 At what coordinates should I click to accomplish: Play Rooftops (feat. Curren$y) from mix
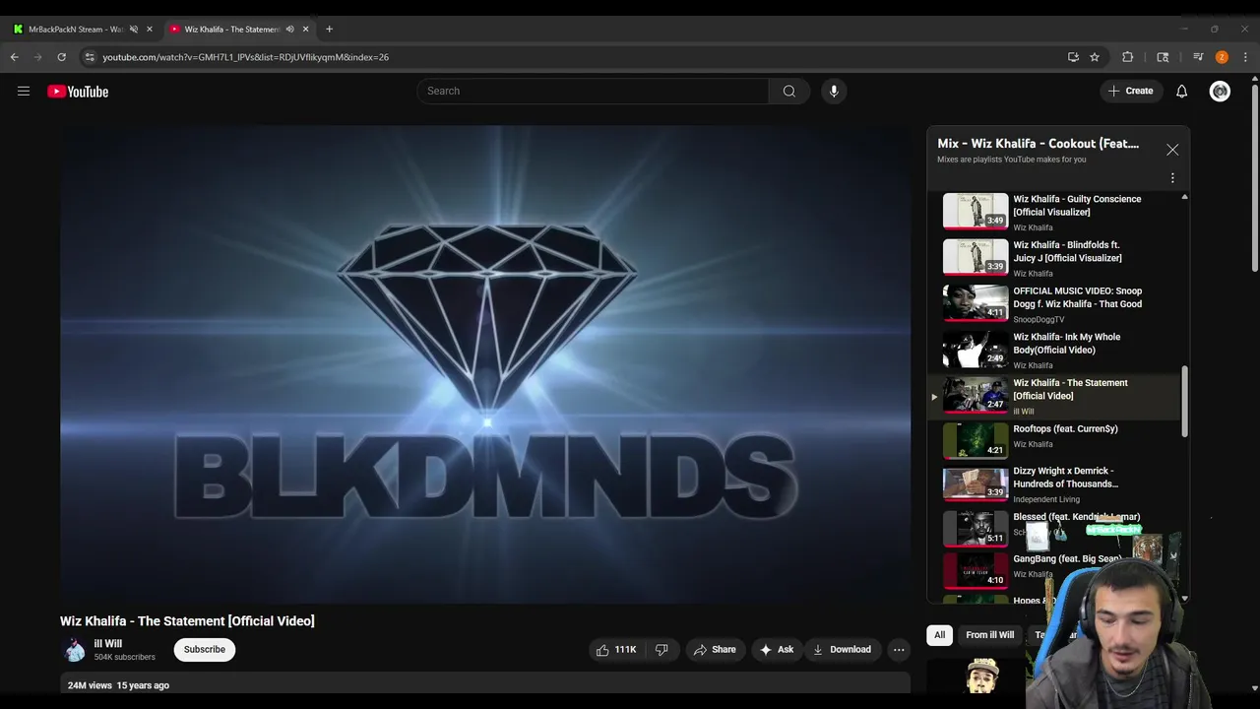(x=1053, y=442)
